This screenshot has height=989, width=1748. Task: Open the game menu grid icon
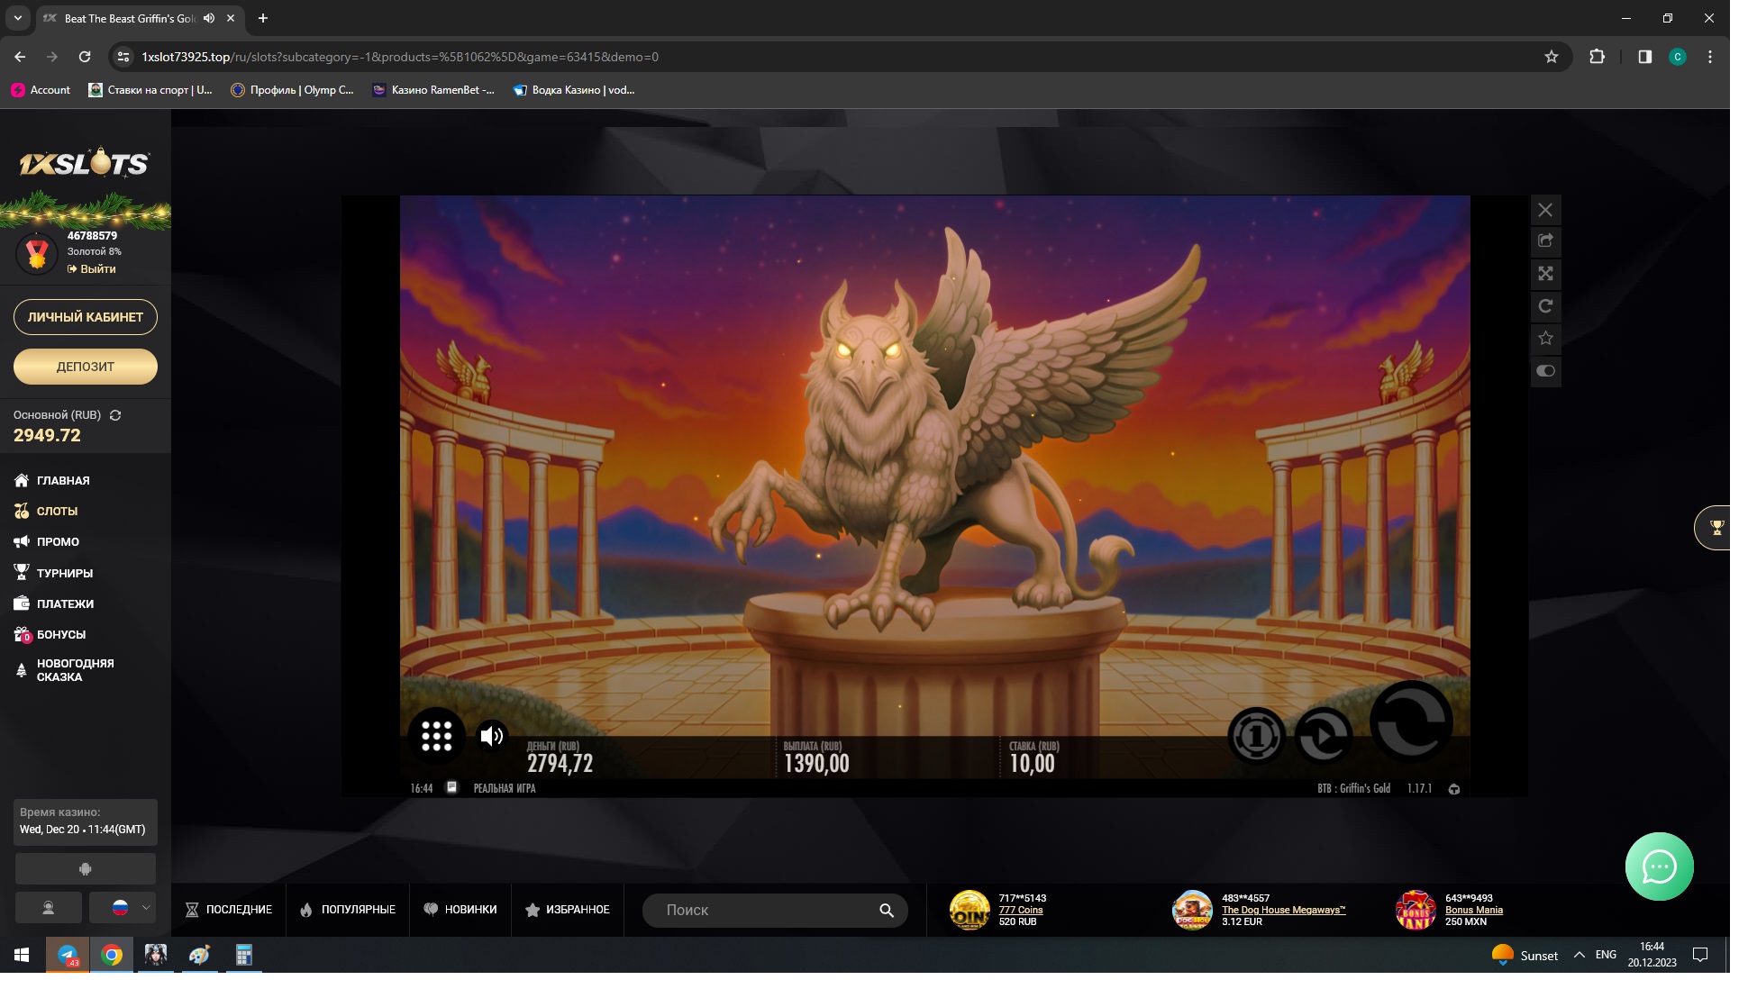click(x=436, y=736)
